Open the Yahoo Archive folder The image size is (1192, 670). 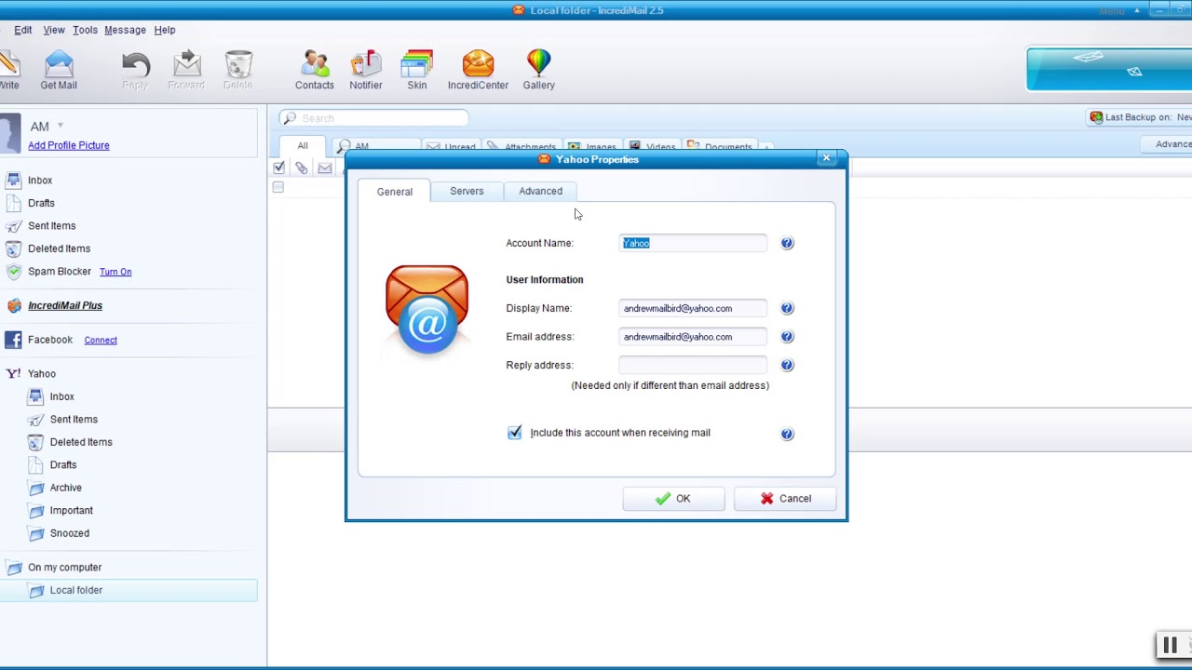point(66,488)
